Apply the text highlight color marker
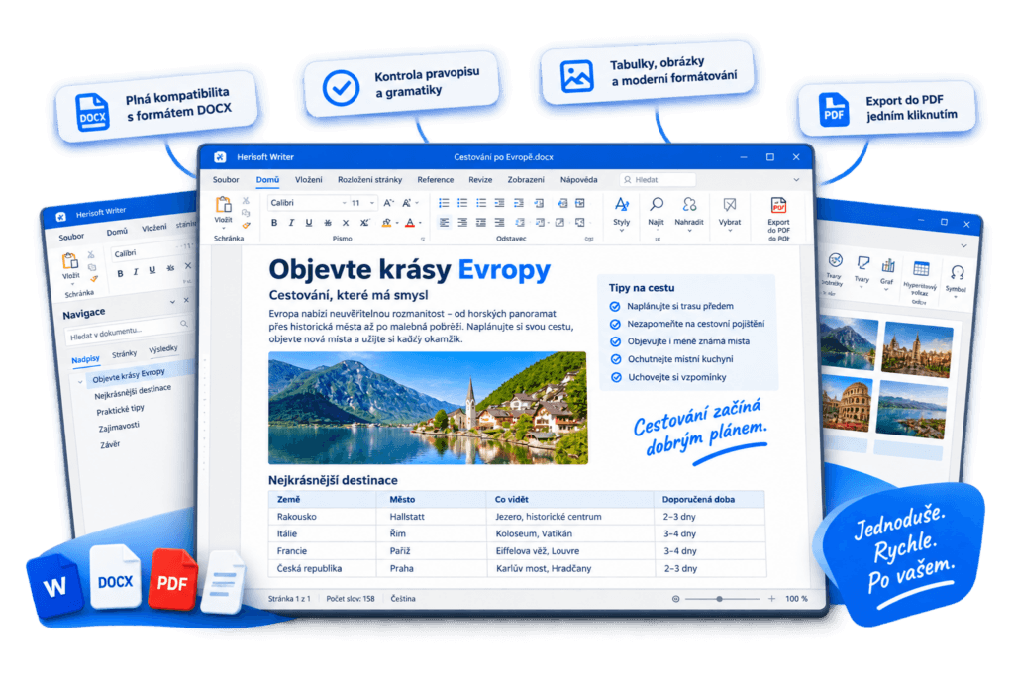 click(387, 223)
